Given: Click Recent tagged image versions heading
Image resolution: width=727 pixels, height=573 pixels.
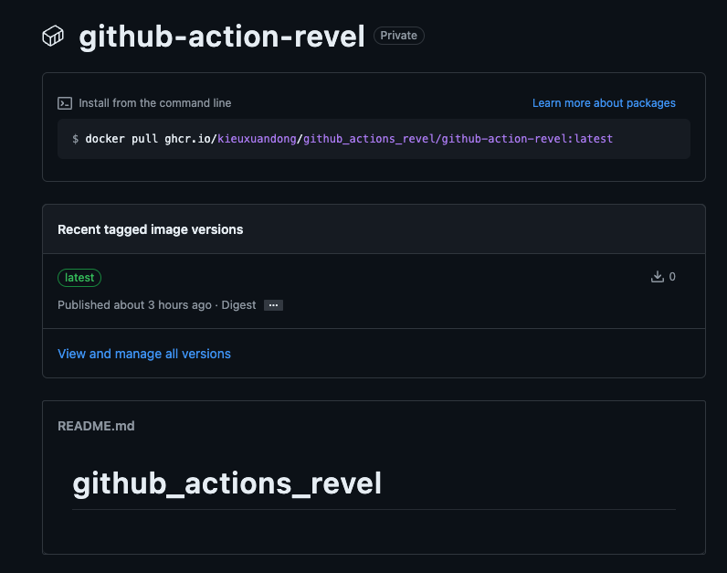Looking at the screenshot, I should coord(150,229).
